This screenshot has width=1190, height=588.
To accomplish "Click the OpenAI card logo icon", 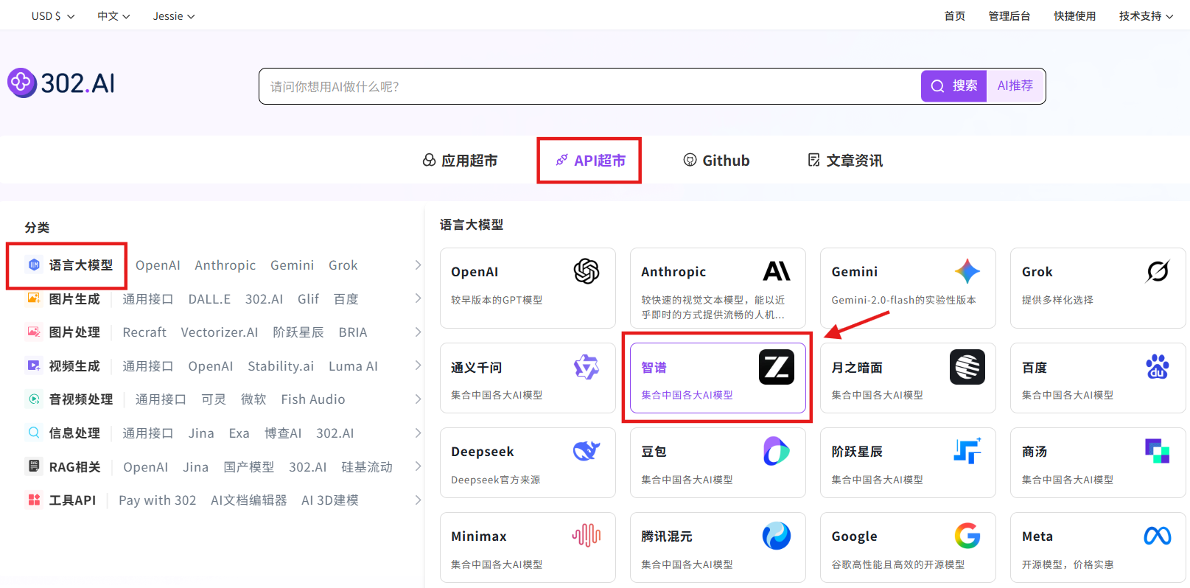I will [x=587, y=271].
